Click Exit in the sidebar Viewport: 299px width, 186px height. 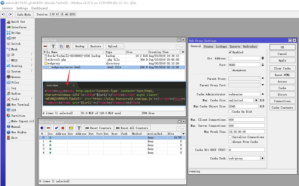[x=14, y=138]
